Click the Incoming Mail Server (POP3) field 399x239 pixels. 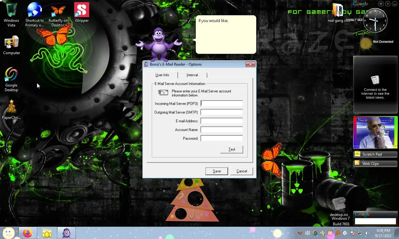222,104
